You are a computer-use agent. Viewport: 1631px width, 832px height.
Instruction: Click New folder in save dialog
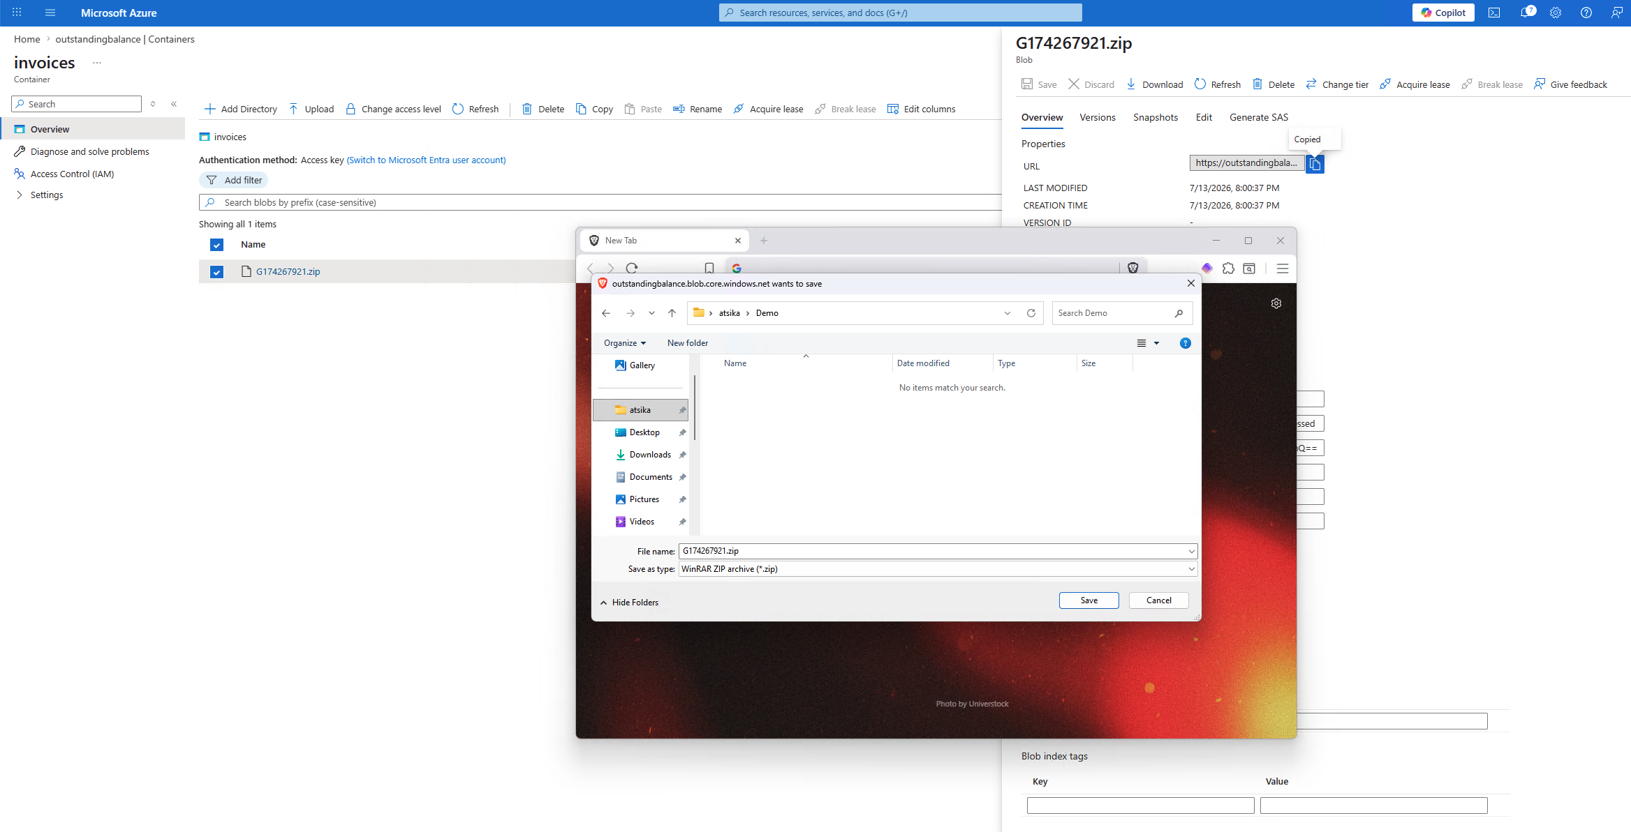(688, 343)
